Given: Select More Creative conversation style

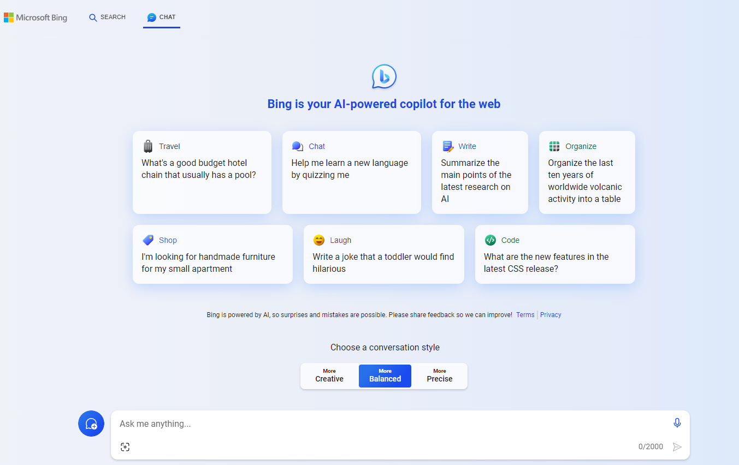Looking at the screenshot, I should tap(329, 375).
